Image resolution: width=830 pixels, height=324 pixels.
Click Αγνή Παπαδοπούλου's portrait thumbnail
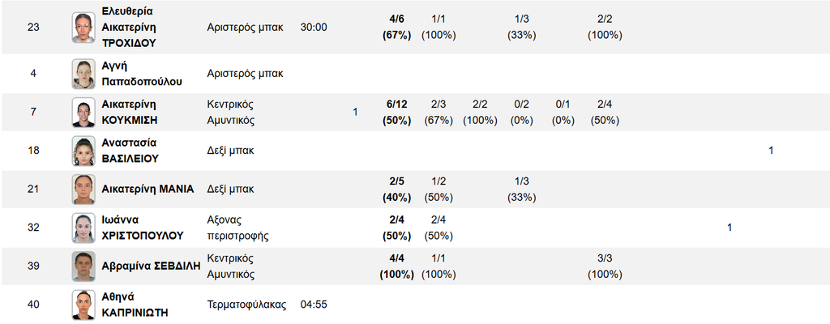coord(83,74)
